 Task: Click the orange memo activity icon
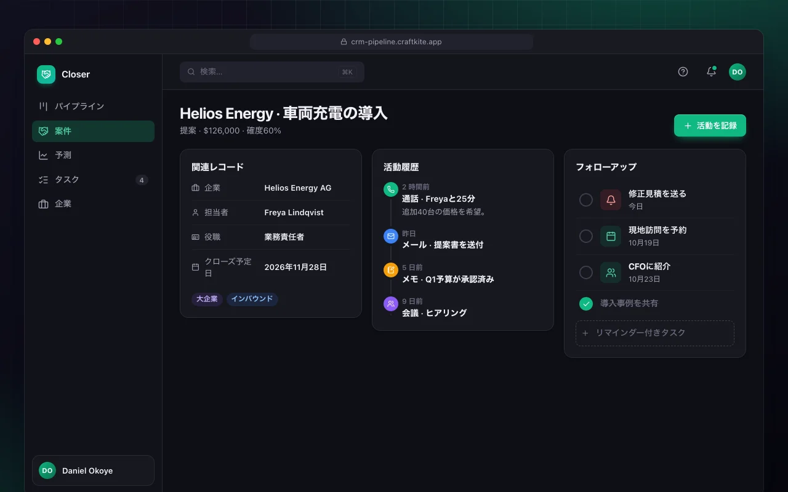(x=391, y=270)
